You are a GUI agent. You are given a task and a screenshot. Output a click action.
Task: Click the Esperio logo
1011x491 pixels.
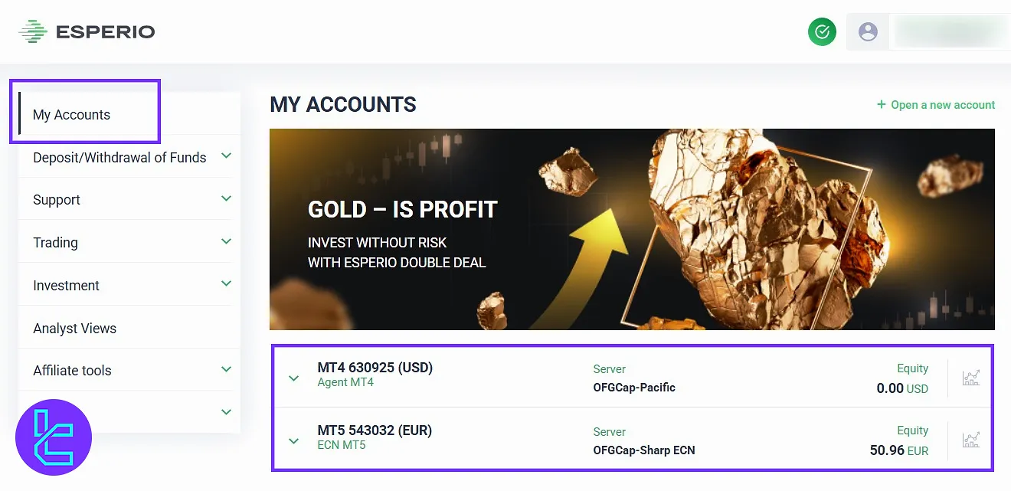87,31
